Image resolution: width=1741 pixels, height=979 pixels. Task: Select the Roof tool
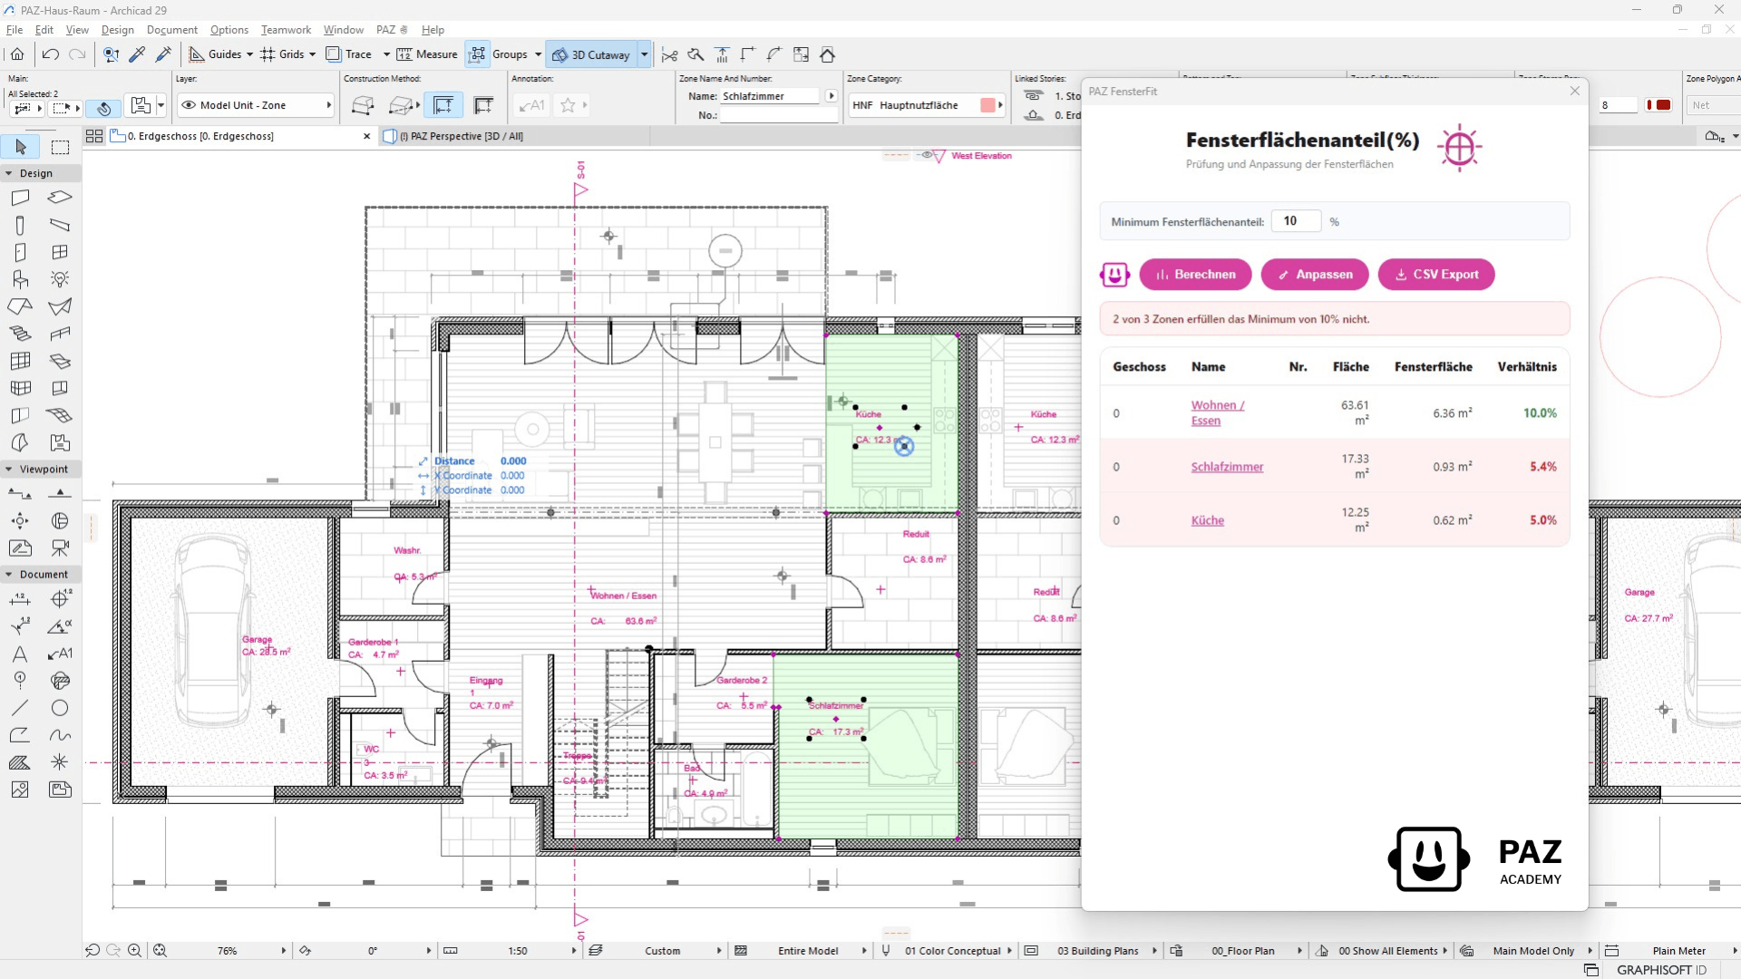pos(20,306)
